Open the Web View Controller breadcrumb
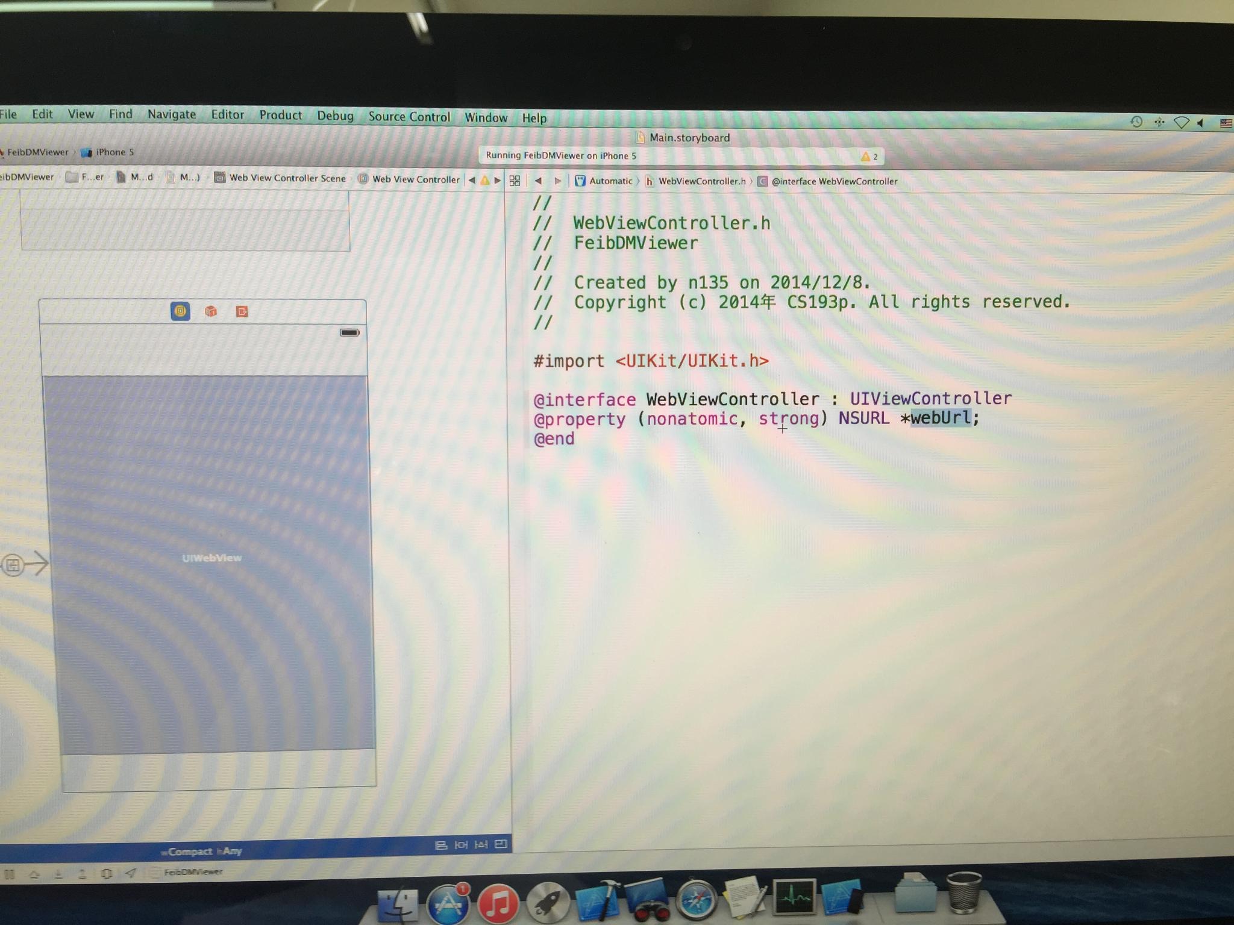The width and height of the screenshot is (1234, 925). [x=409, y=179]
